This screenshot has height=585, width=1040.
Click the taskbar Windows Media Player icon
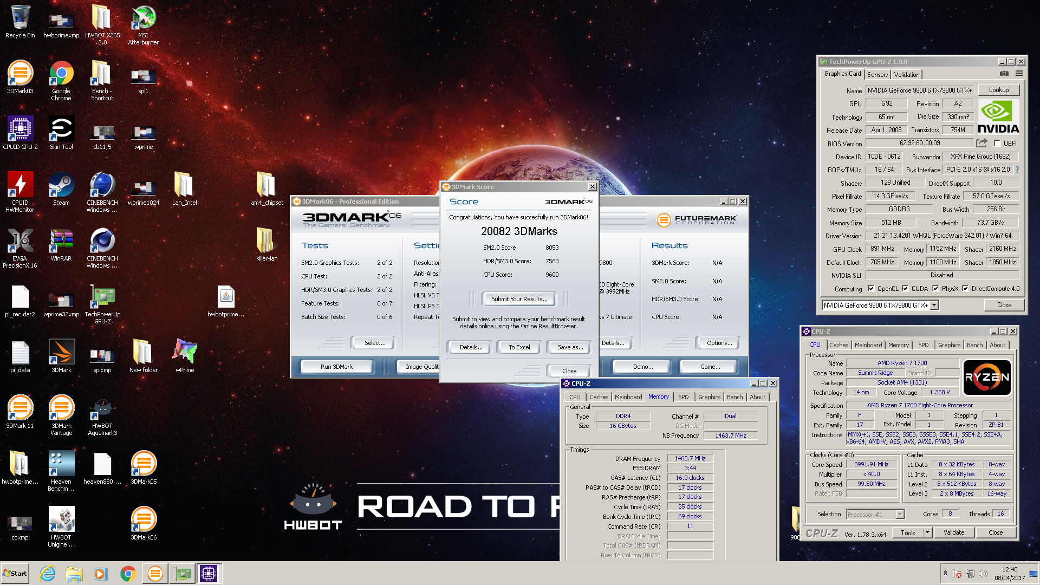point(101,574)
